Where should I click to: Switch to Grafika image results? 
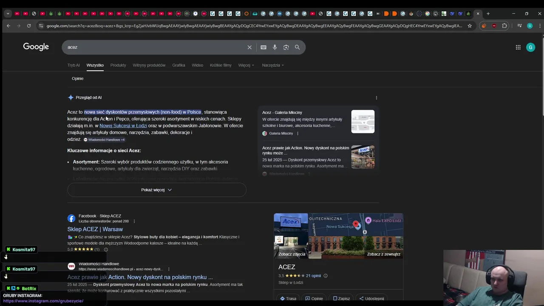click(178, 65)
